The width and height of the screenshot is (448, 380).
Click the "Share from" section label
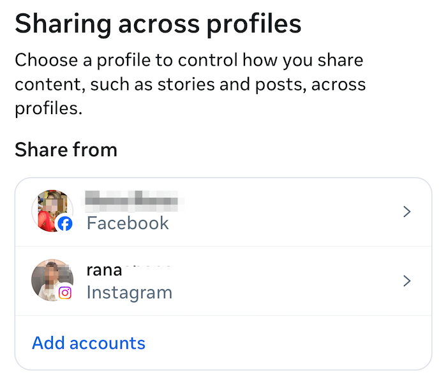pyautogui.click(x=66, y=150)
